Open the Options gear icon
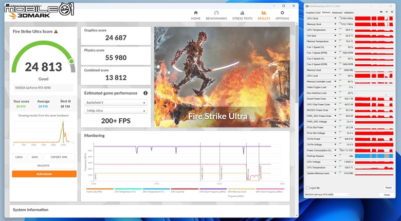The height and width of the screenshot is (221, 401). coord(282,13)
